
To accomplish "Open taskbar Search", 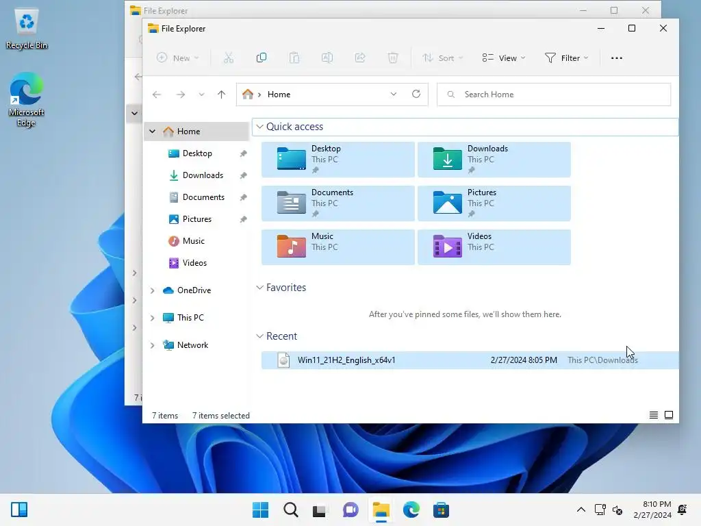I will [290, 510].
